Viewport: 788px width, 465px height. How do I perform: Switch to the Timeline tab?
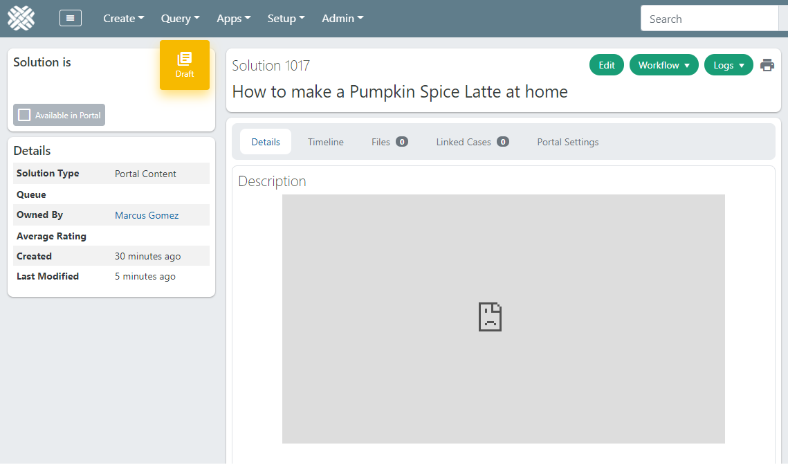(326, 142)
